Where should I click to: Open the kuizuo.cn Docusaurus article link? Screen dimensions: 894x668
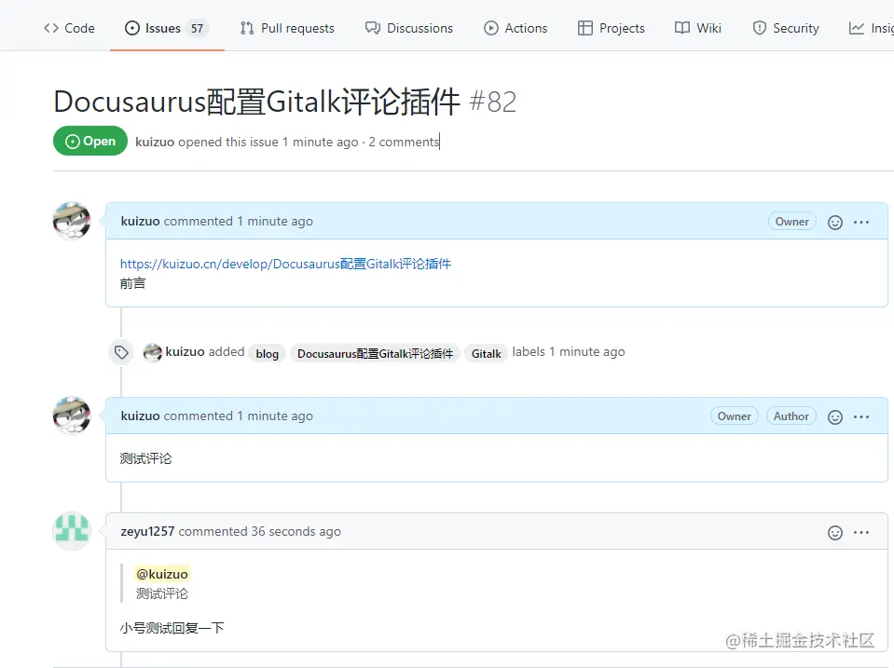(285, 264)
